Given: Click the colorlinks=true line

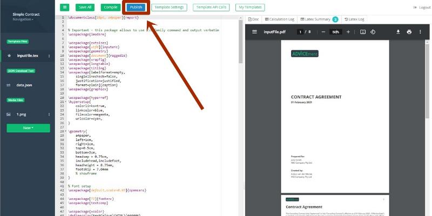Looking at the screenshot, I should [91, 106].
